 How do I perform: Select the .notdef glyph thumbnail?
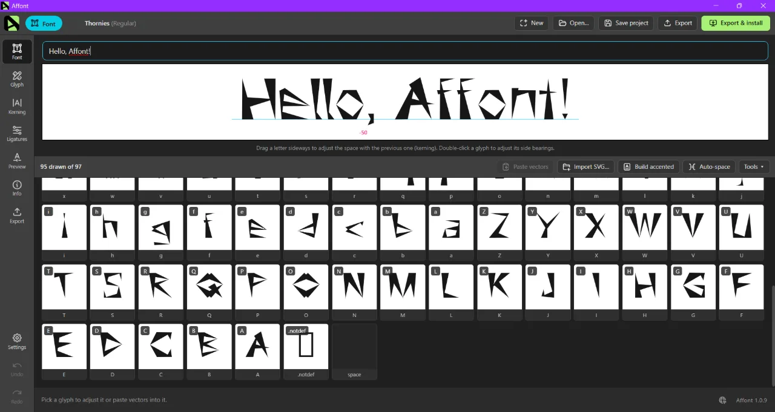pyautogui.click(x=306, y=352)
